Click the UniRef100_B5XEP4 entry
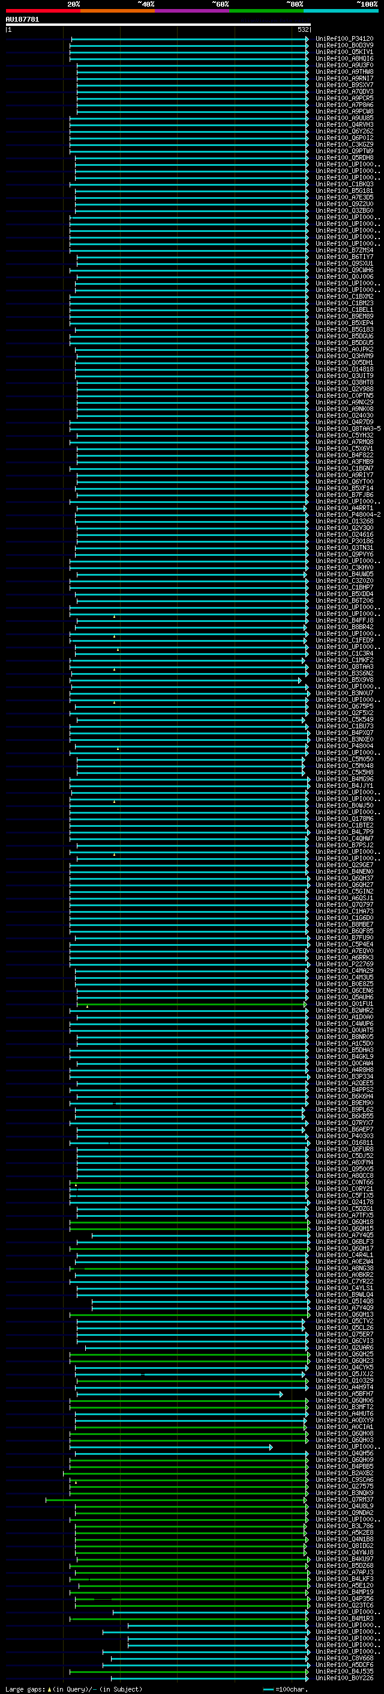Viewport: 384px width, 1694px height. pos(344,323)
